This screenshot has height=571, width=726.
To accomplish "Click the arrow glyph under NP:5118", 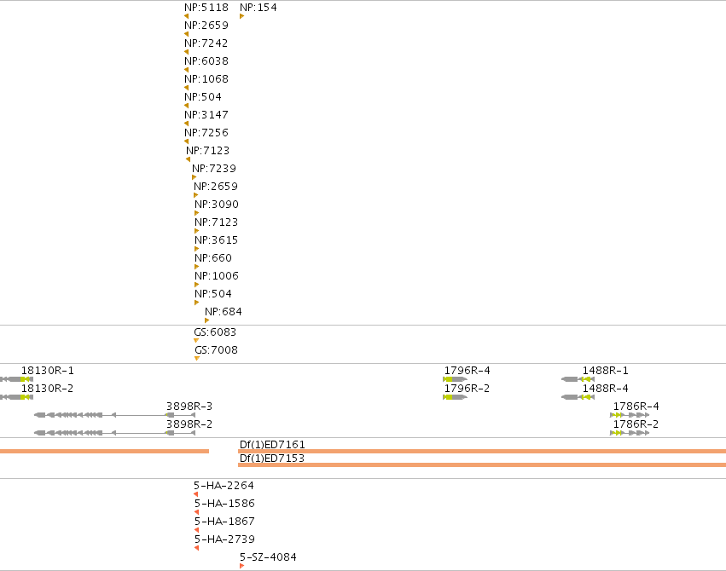I will [x=187, y=16].
